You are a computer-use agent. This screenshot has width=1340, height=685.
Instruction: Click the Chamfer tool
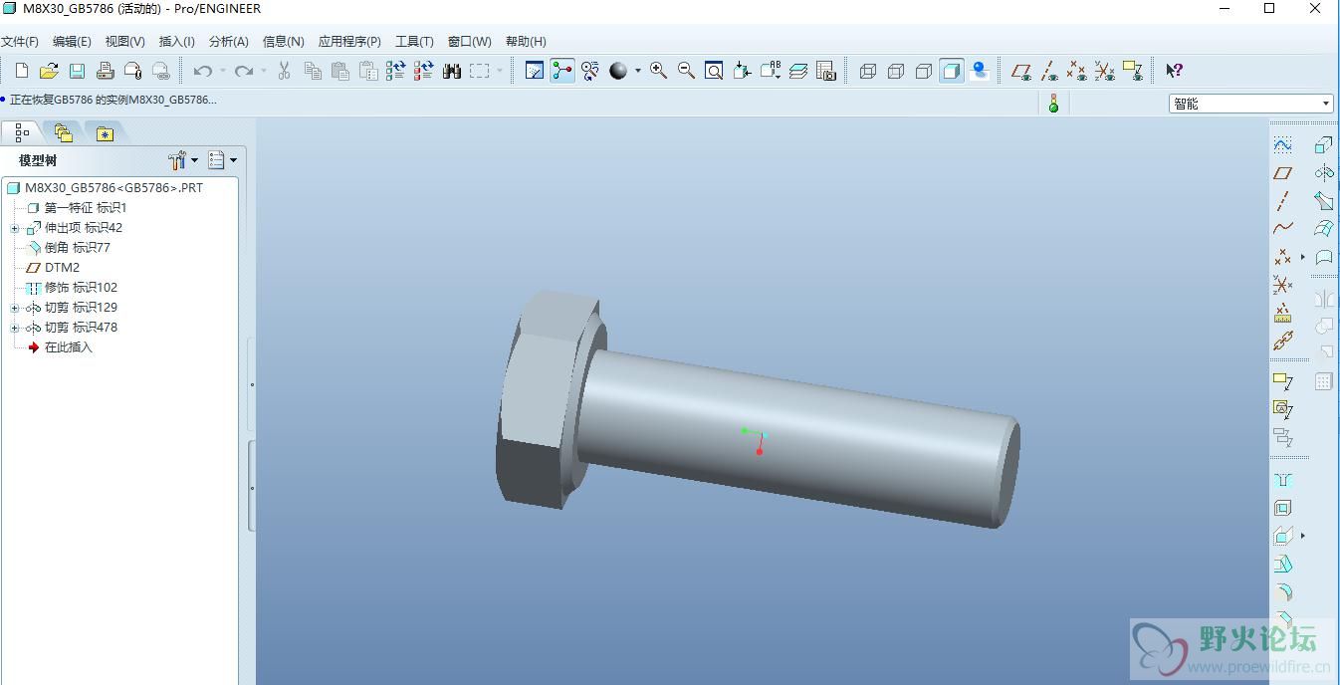[1282, 619]
